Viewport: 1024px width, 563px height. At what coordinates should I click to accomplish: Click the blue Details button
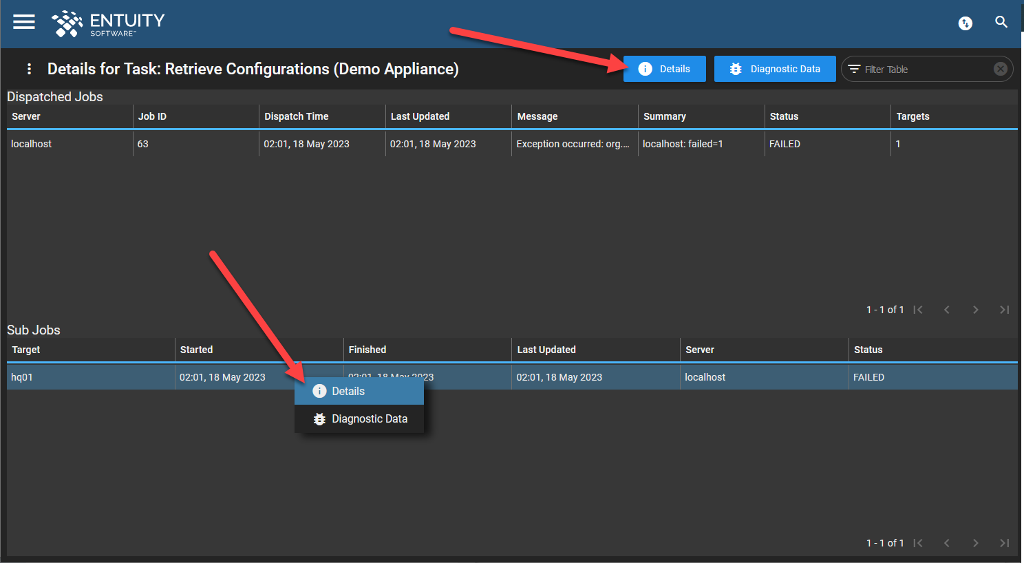pos(663,69)
